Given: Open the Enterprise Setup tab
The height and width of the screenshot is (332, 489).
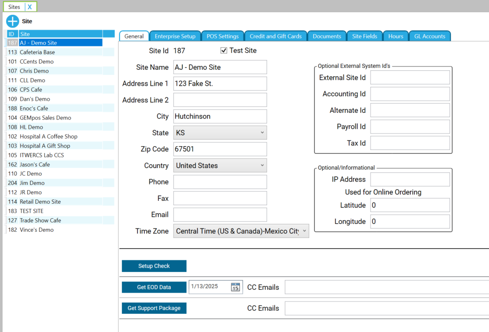Looking at the screenshot, I should click(x=175, y=36).
